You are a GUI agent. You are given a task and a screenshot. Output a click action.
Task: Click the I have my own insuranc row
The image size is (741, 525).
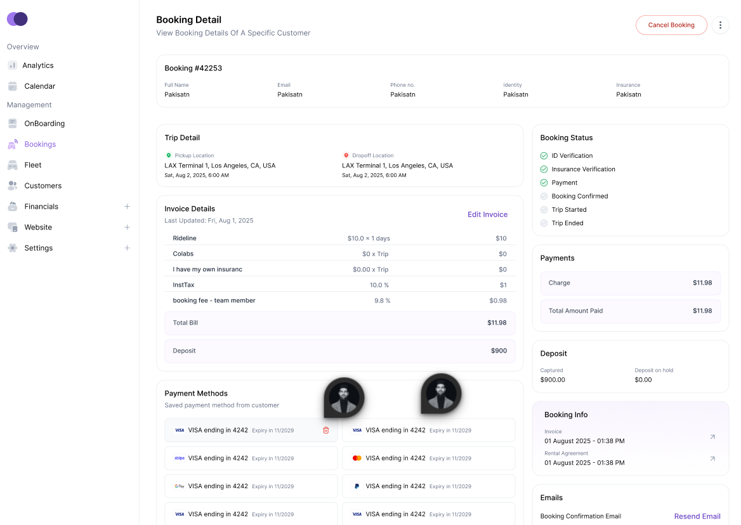340,269
